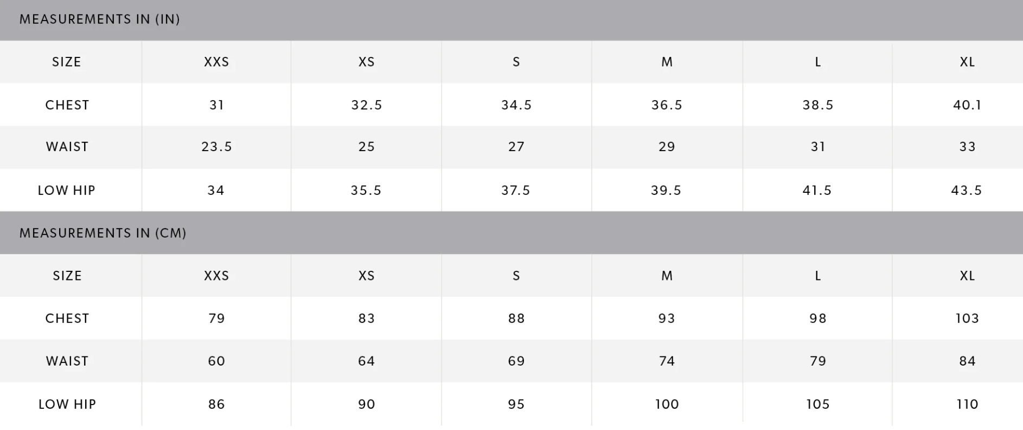Select low hip value 39.5 for size M
Viewport: 1023px width, 430px height.
coord(666,191)
